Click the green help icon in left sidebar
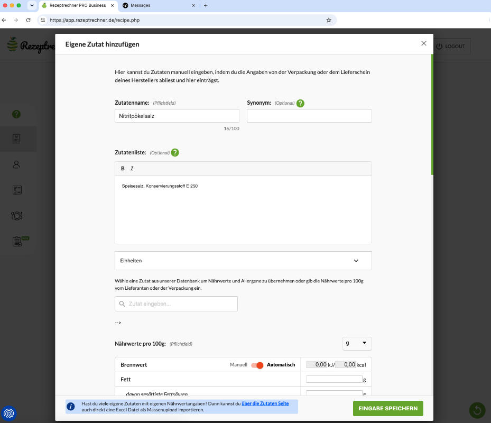 point(16,114)
